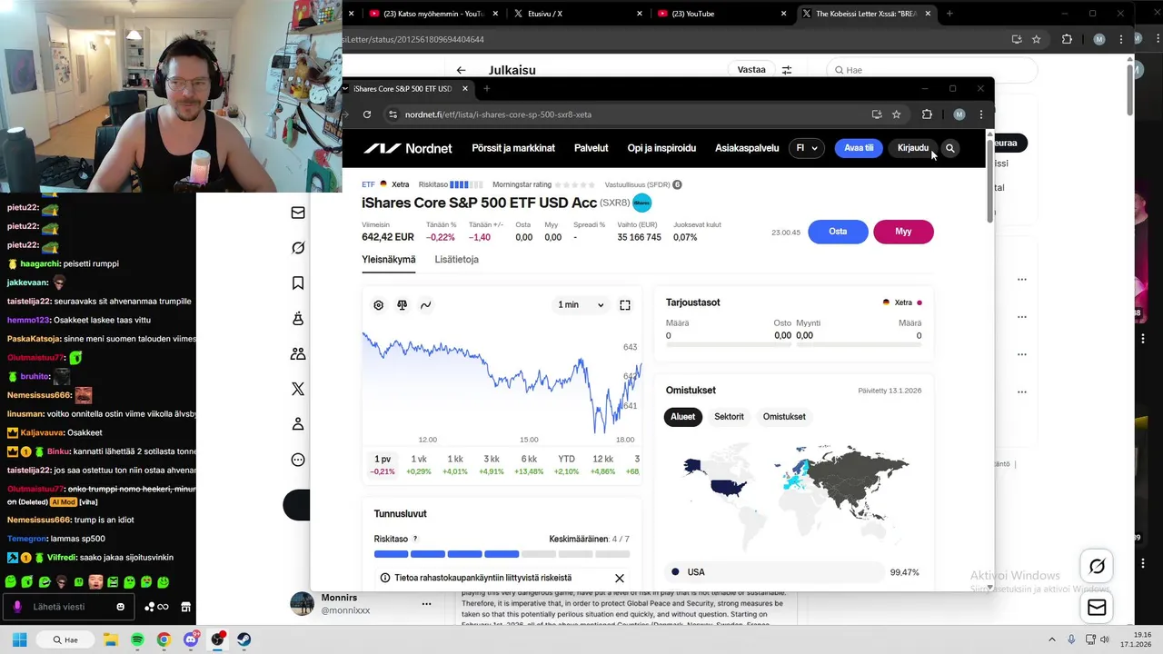Go back using arrow beside Julkaisu
Viewport: 1163px width, 654px height.
[461, 70]
